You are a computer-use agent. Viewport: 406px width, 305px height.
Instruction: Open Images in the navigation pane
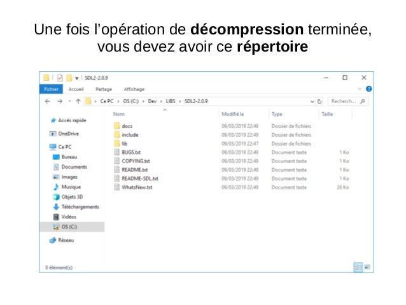69,177
